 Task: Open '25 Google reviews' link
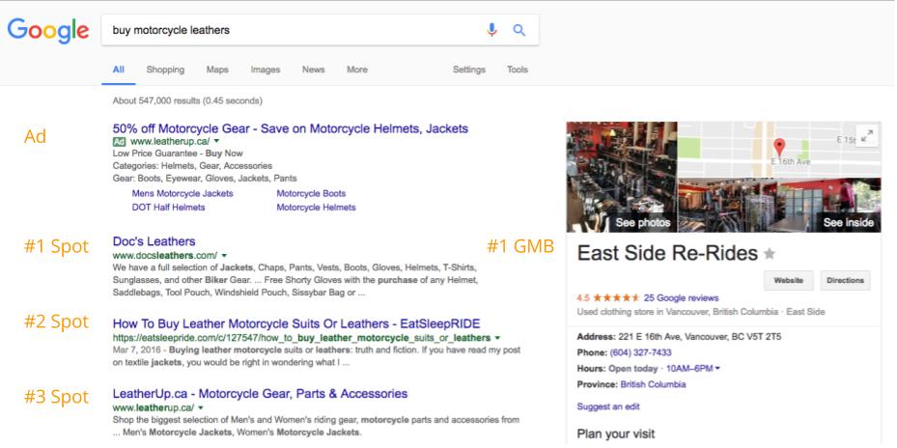pyautogui.click(x=681, y=297)
